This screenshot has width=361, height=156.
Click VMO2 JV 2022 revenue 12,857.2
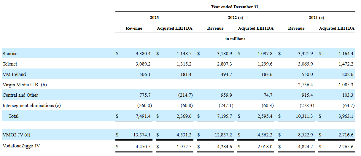tap(223, 135)
